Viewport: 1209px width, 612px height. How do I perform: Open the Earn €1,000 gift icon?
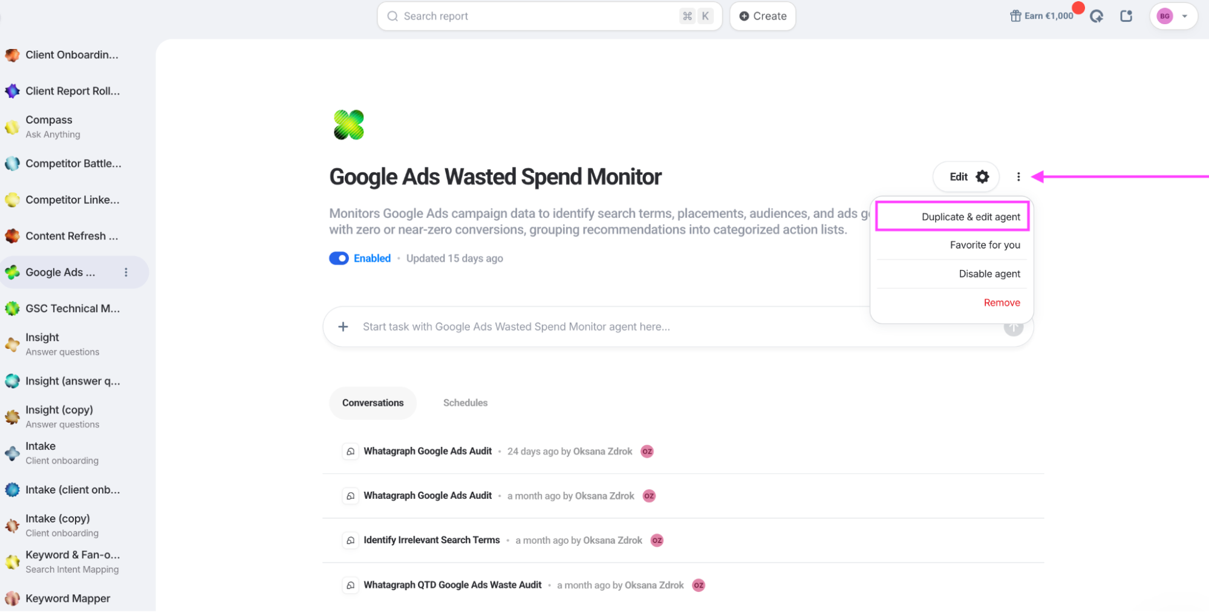1015,16
